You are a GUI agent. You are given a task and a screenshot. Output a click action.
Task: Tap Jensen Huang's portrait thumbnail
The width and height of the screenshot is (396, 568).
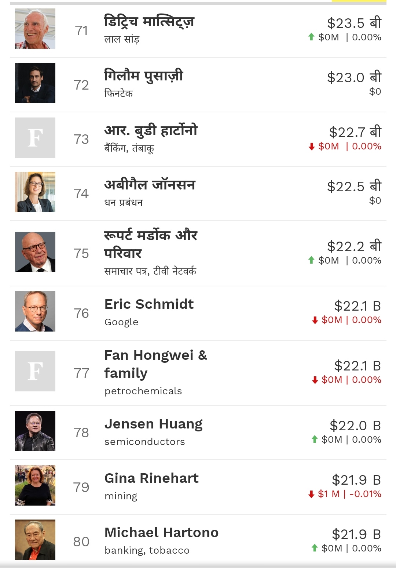pyautogui.click(x=35, y=431)
